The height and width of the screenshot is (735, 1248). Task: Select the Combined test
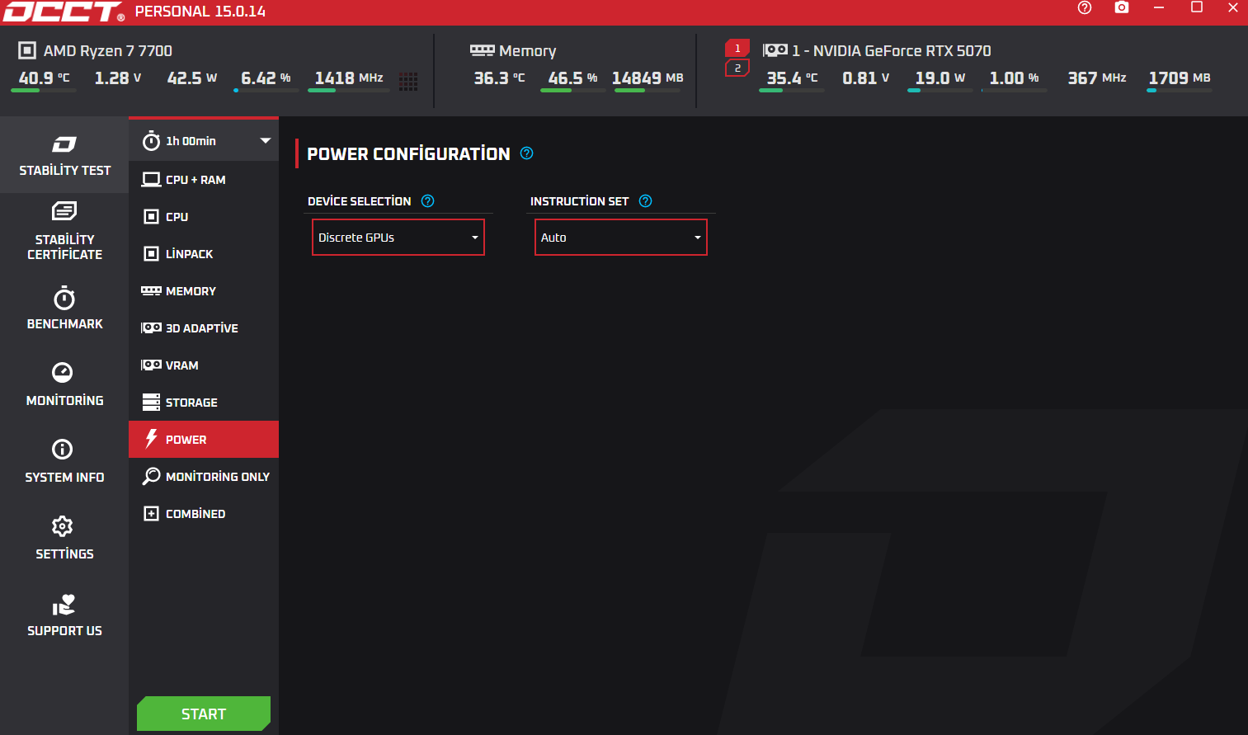204,514
